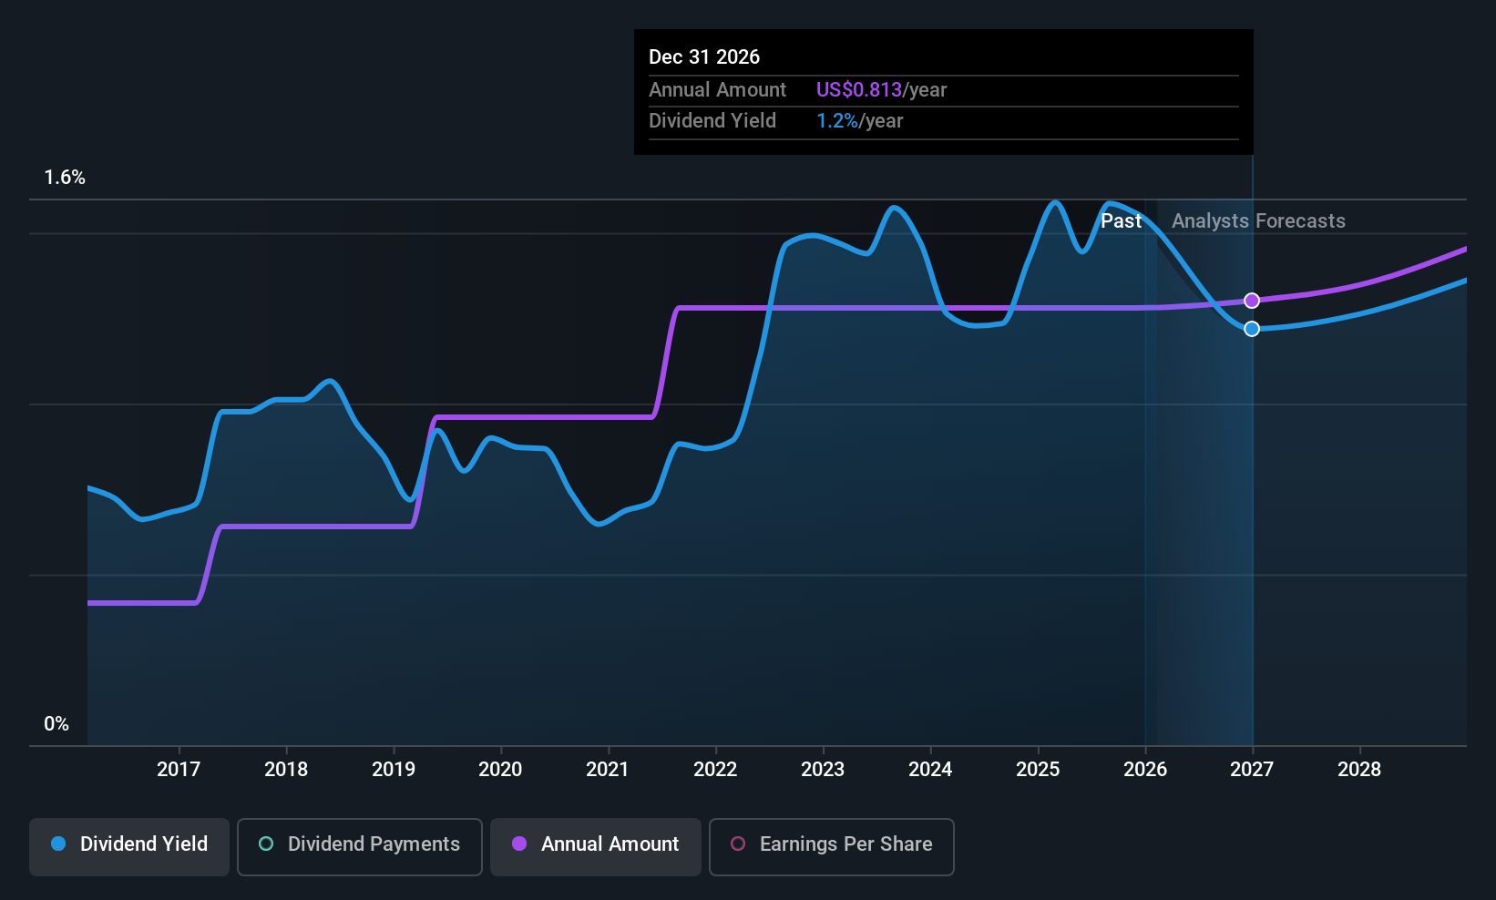Switch to the Analysts Forecasts section

pyautogui.click(x=1258, y=220)
